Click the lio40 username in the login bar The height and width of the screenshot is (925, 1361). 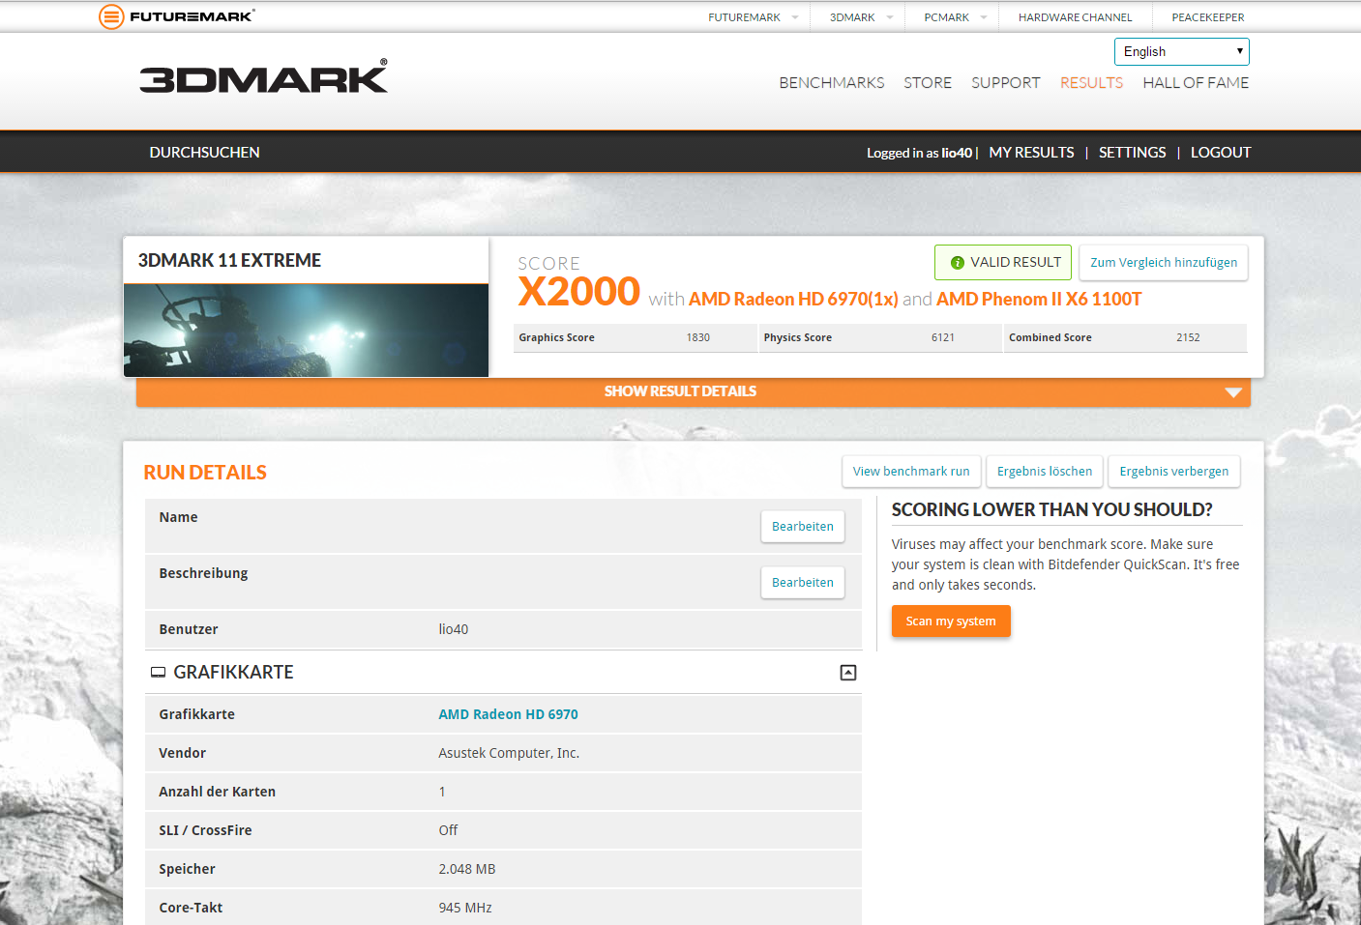[x=957, y=153]
